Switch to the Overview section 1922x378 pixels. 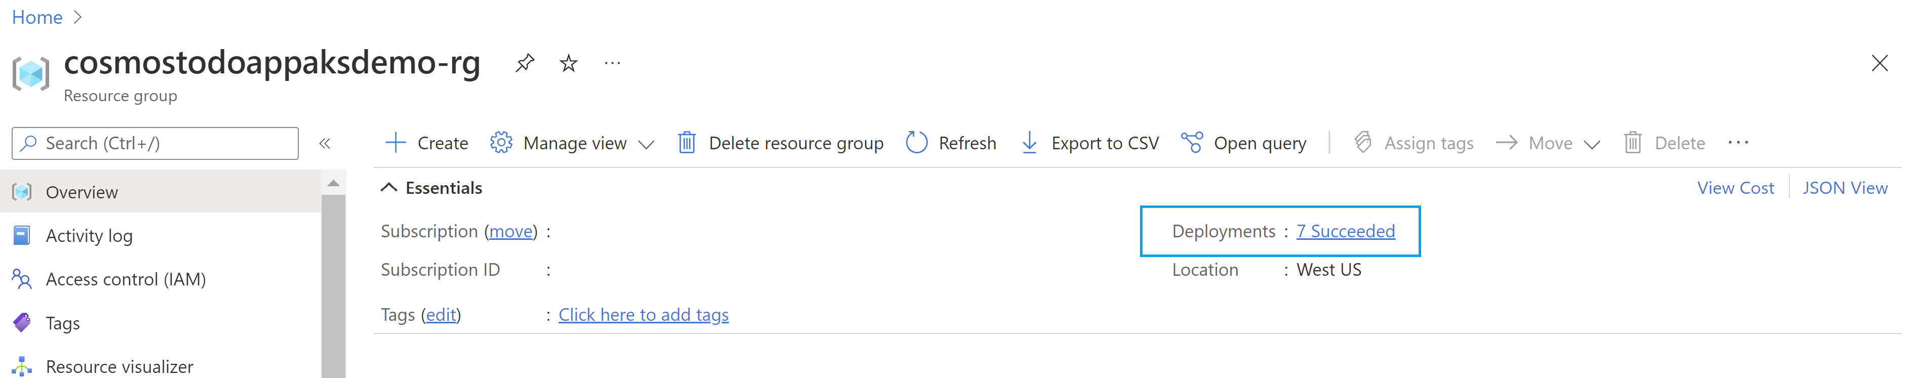tap(82, 192)
